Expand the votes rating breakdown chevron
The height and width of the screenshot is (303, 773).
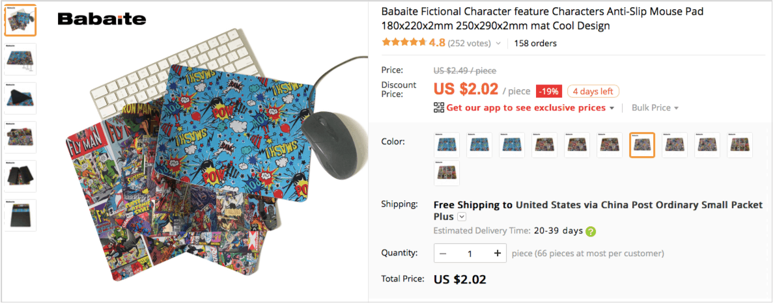click(498, 44)
